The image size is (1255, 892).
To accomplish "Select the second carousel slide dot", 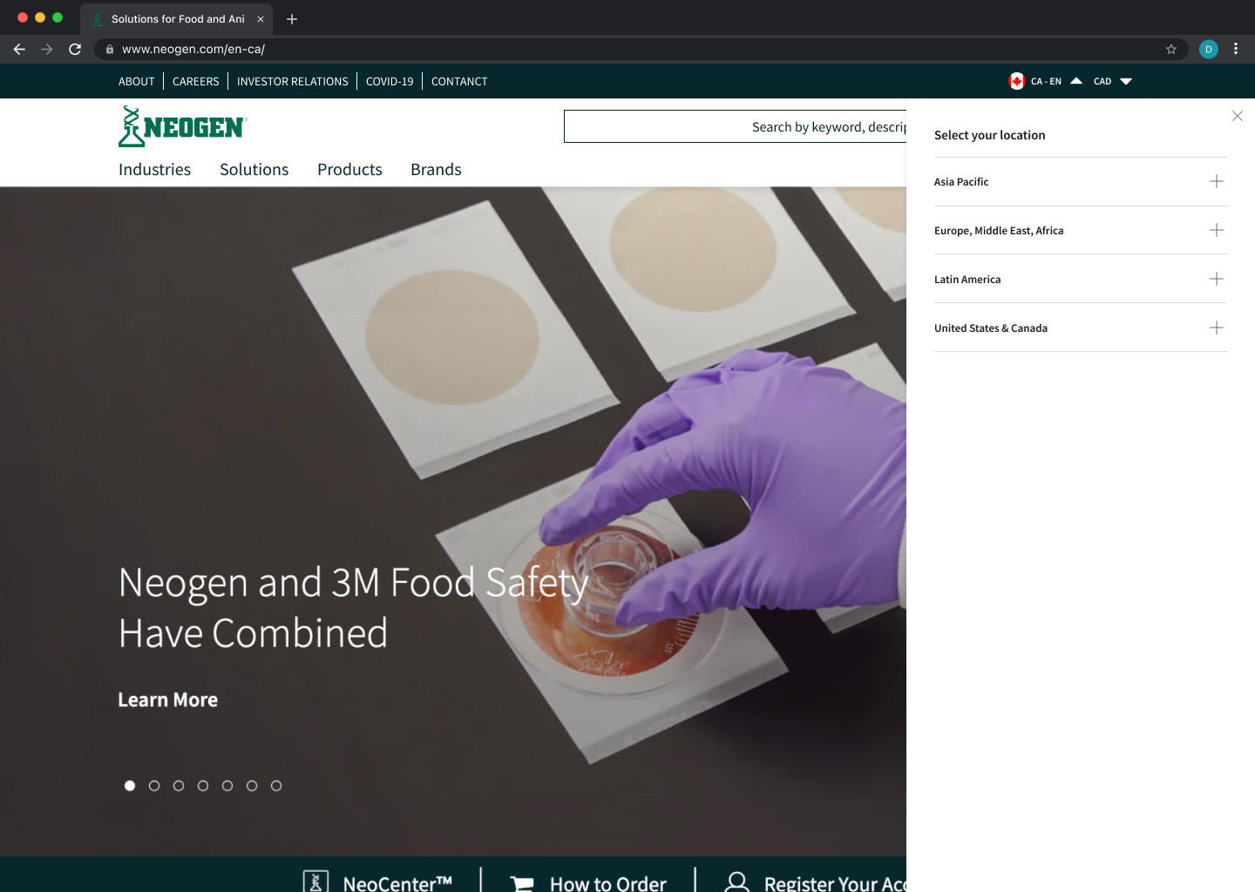I will click(x=154, y=786).
